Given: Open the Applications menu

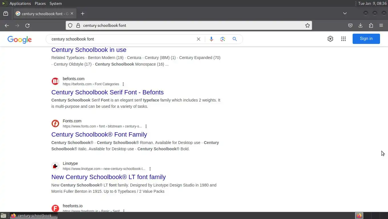Looking at the screenshot, I should pyautogui.click(x=20, y=3).
